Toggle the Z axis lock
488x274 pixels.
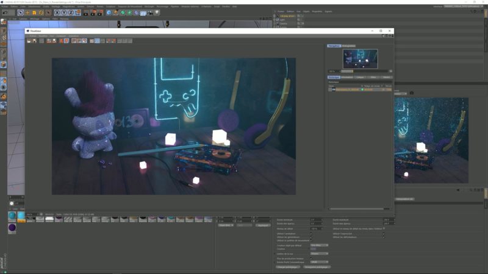(71, 13)
